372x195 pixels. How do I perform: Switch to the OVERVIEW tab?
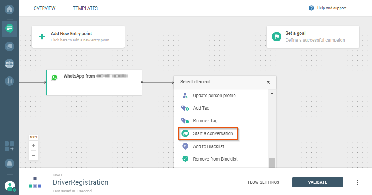click(44, 8)
